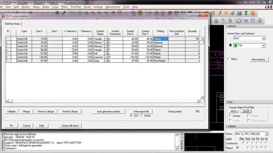Select CSV report format
The image size is (273, 153).
click(x=131, y=116)
